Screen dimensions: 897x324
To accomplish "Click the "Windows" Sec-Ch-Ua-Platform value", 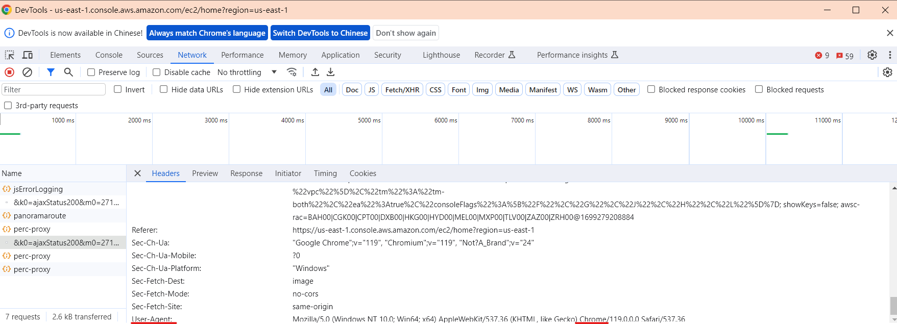I will pos(311,268).
